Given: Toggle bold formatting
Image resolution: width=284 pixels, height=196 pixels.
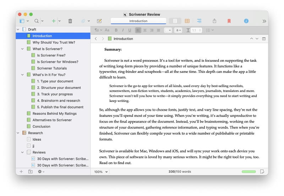Looking at the screenshot, I should 116,30.
